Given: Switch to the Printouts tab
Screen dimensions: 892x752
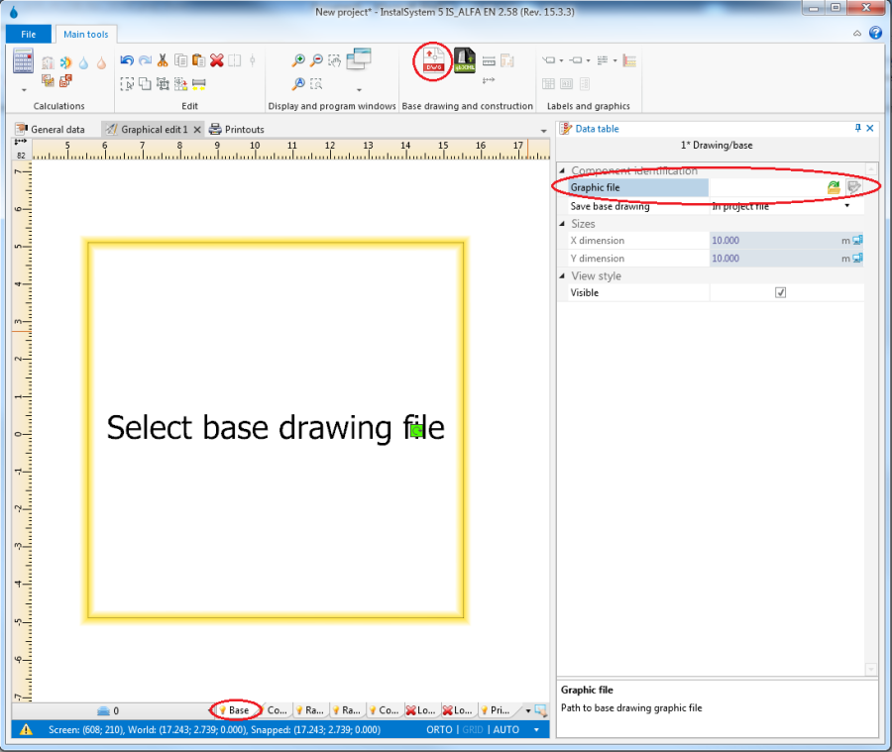Looking at the screenshot, I should (236, 130).
